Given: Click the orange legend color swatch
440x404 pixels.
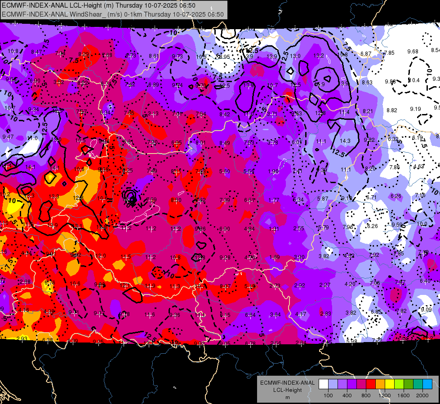Looking at the screenshot, I should 380,384.
